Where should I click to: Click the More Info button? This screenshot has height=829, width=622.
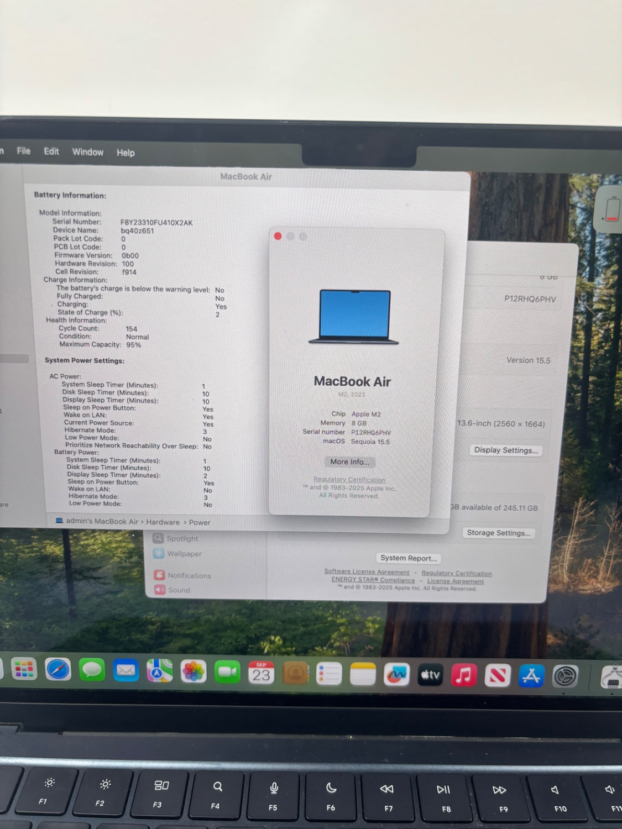[x=349, y=462]
